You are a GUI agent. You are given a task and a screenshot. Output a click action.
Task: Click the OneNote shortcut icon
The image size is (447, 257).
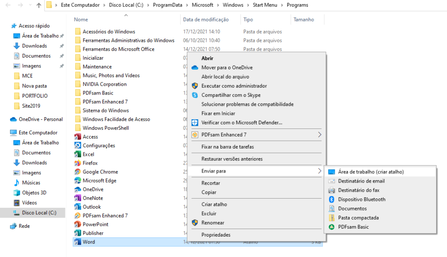coord(78,198)
